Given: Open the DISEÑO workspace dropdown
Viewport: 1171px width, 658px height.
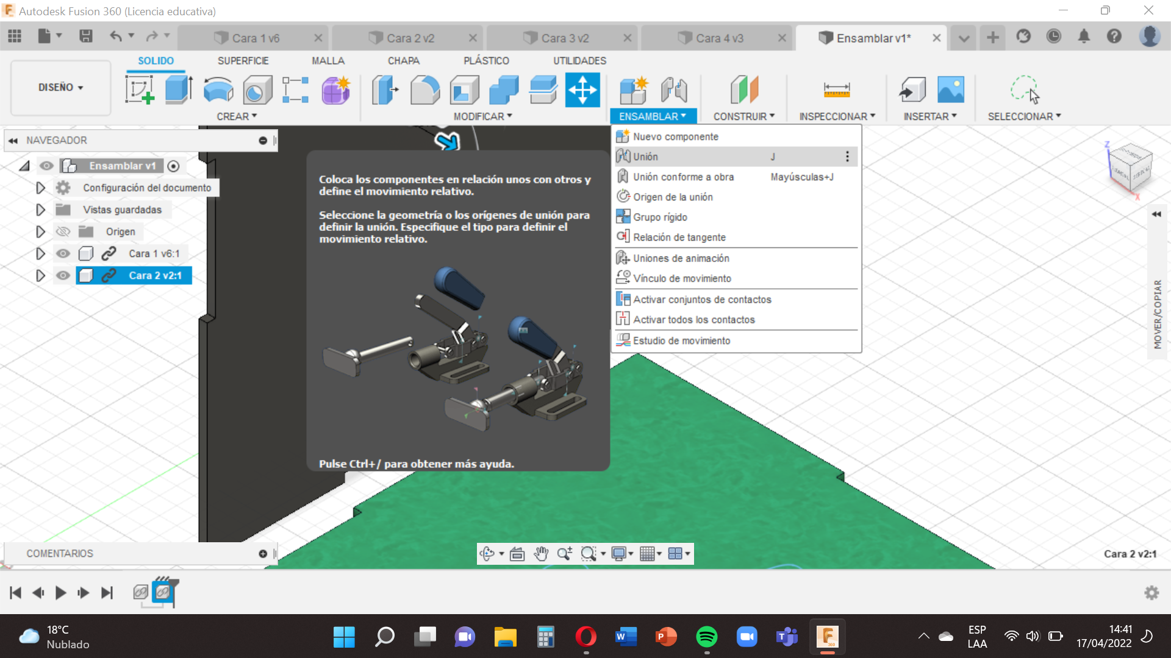Looking at the screenshot, I should (60, 87).
